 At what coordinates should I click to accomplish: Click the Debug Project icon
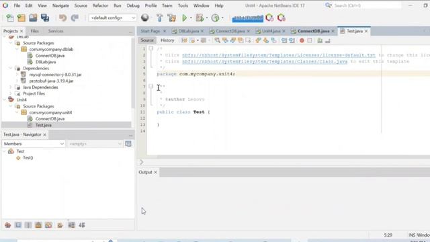pos(200,18)
